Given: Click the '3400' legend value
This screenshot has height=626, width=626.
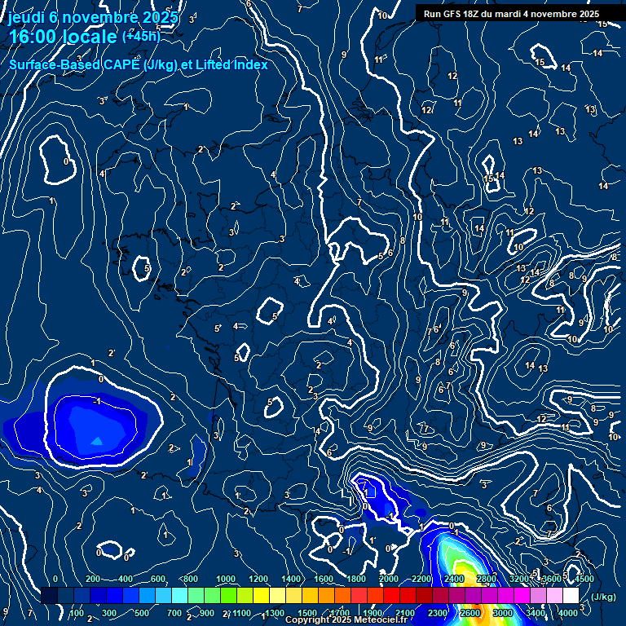Looking at the screenshot, I should 536,613.
